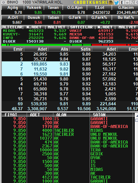The height and width of the screenshot is (183, 138).
Task: Select the VAKIF seller row
Action: (103, 31)
